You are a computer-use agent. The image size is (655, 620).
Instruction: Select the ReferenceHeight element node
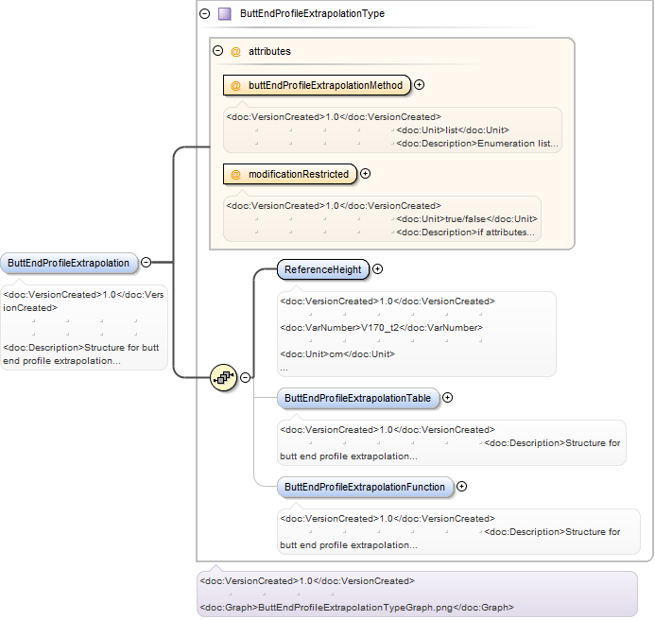pos(323,270)
